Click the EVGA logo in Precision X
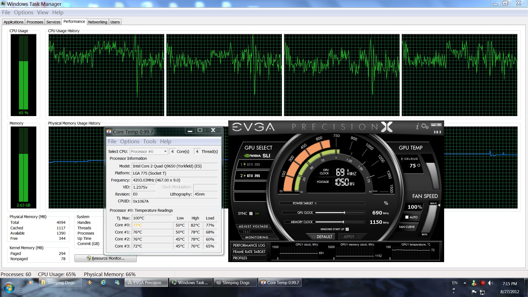 coord(253,127)
